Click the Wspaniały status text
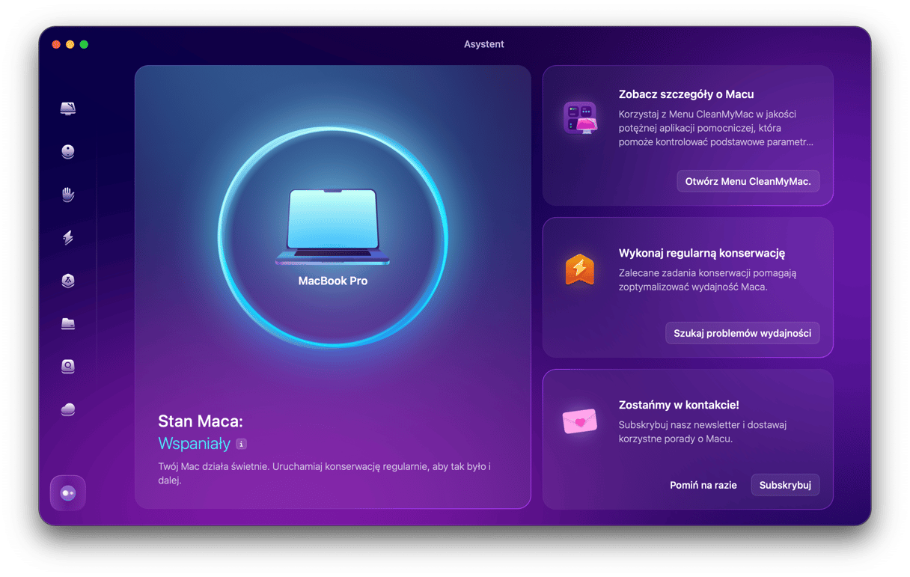The image size is (910, 577). [194, 444]
